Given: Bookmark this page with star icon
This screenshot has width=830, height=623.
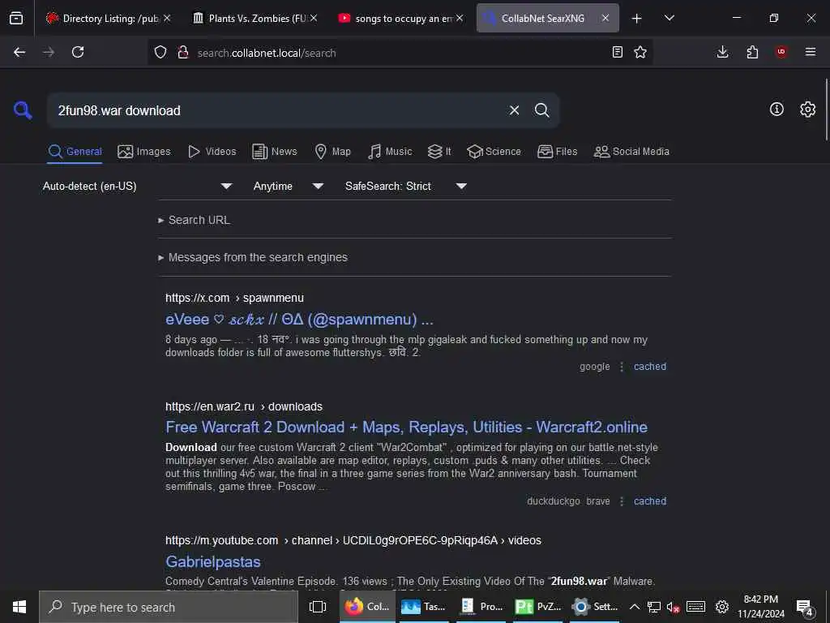Looking at the screenshot, I should tap(640, 52).
